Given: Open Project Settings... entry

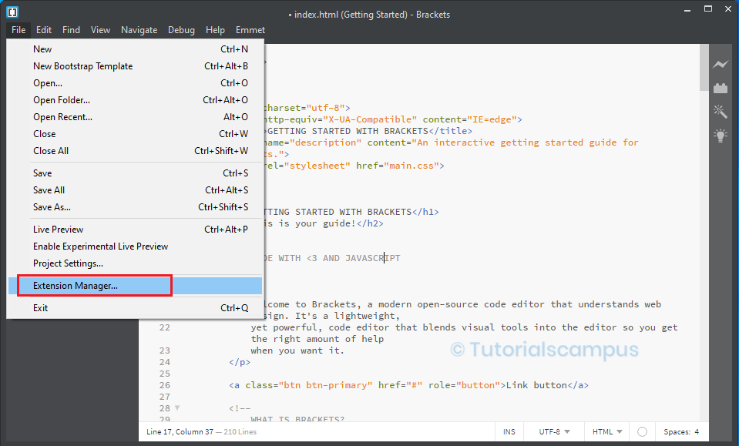Looking at the screenshot, I should coord(136,263).
